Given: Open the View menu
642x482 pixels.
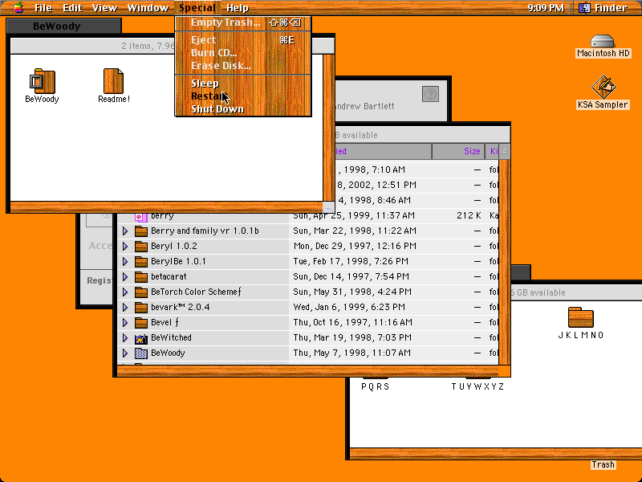Looking at the screenshot, I should [x=104, y=8].
